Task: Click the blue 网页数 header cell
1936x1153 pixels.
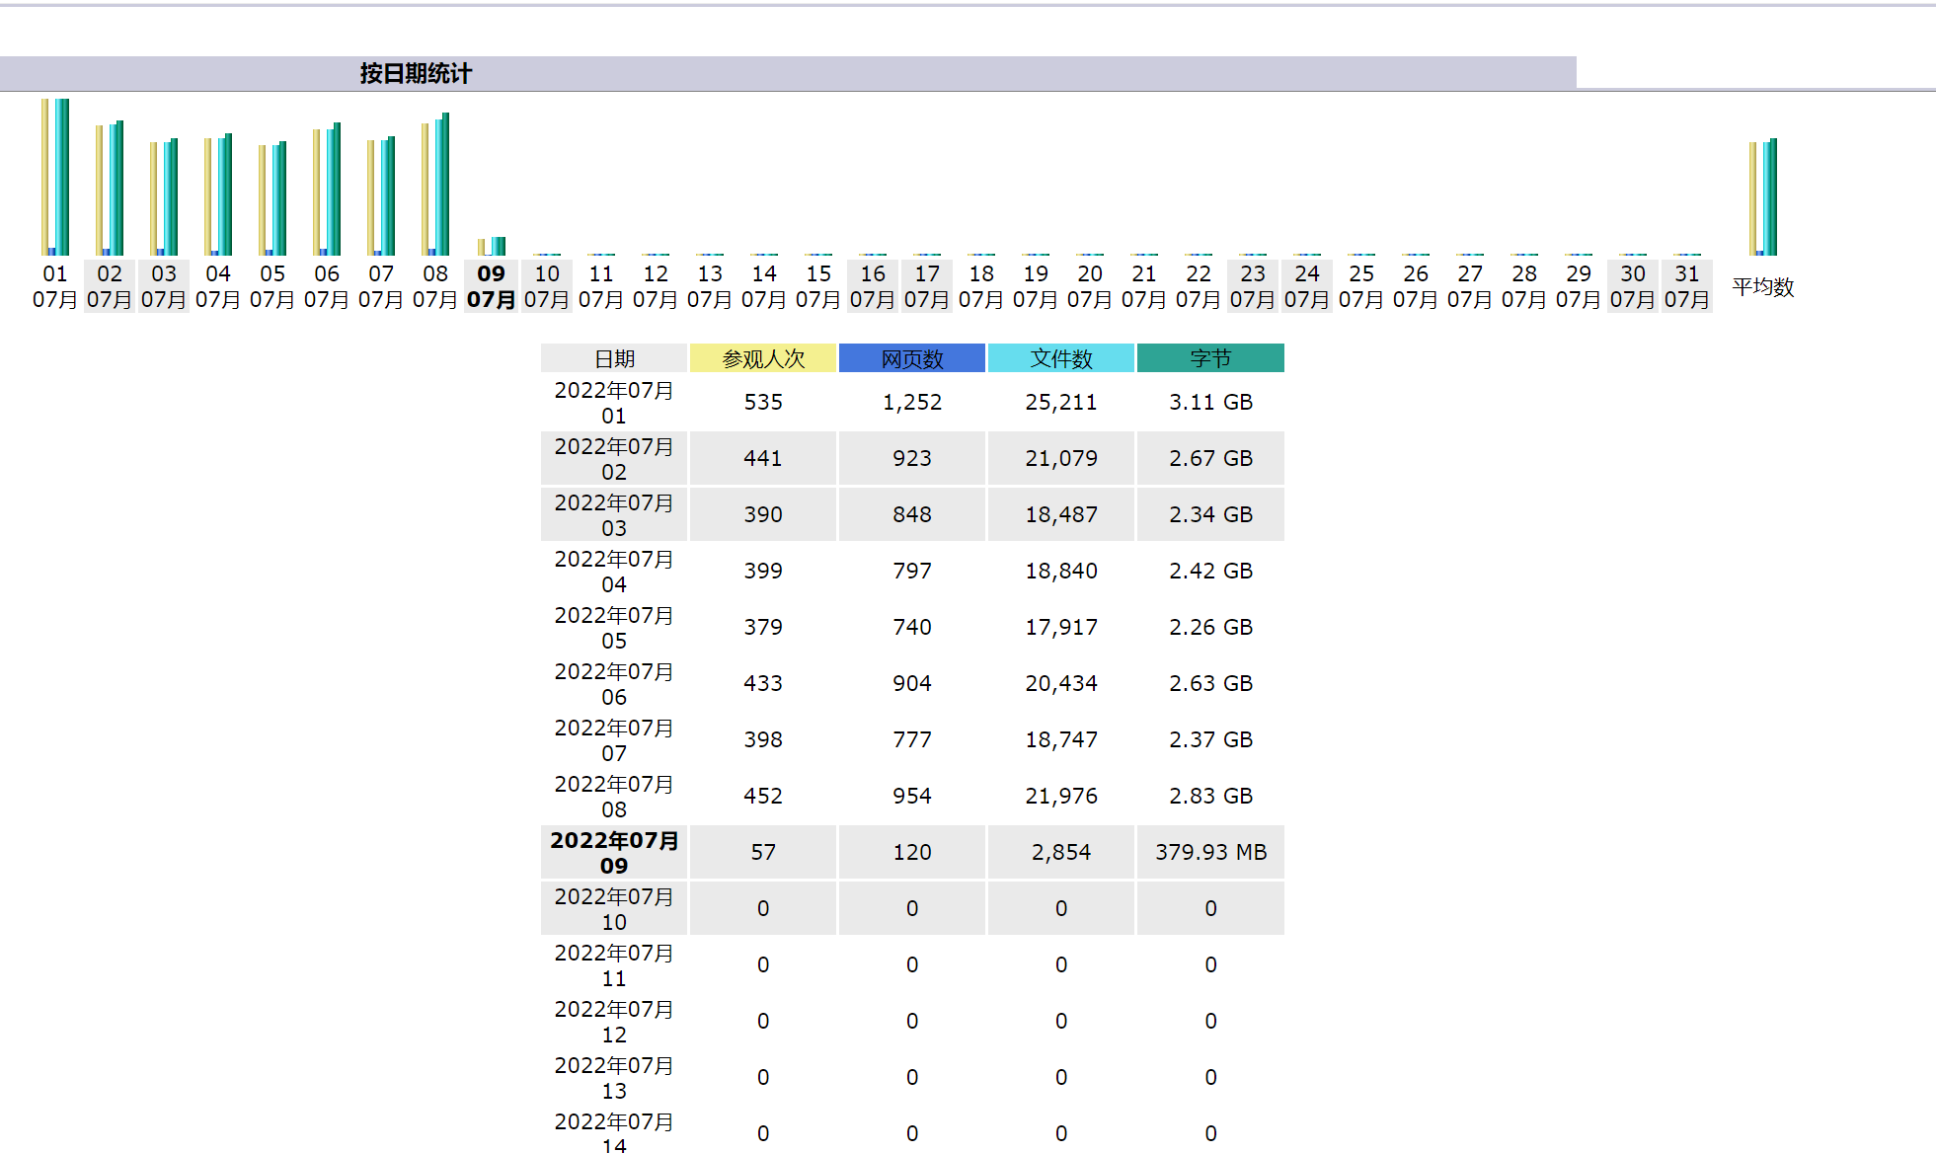Action: pyautogui.click(x=912, y=358)
